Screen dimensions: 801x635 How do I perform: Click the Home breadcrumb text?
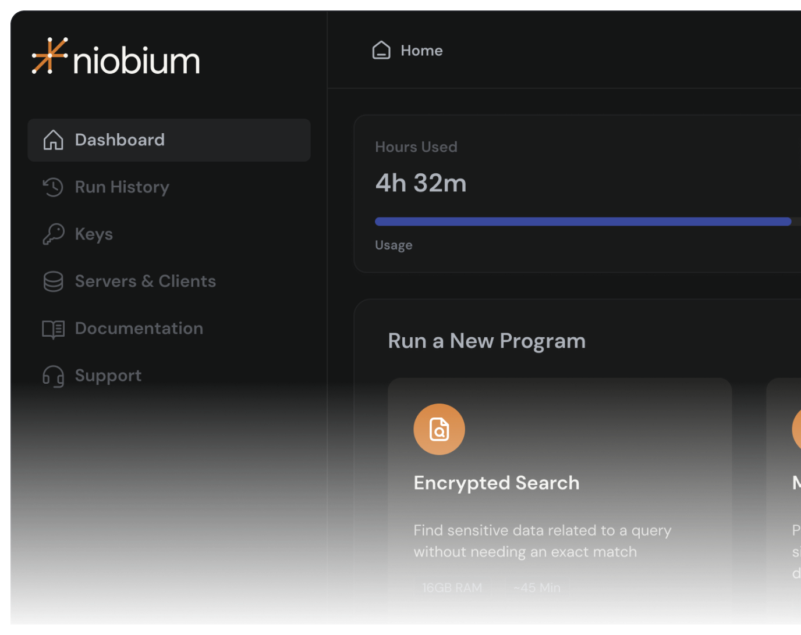pos(421,51)
